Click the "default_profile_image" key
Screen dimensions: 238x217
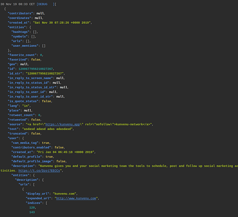click(32, 162)
